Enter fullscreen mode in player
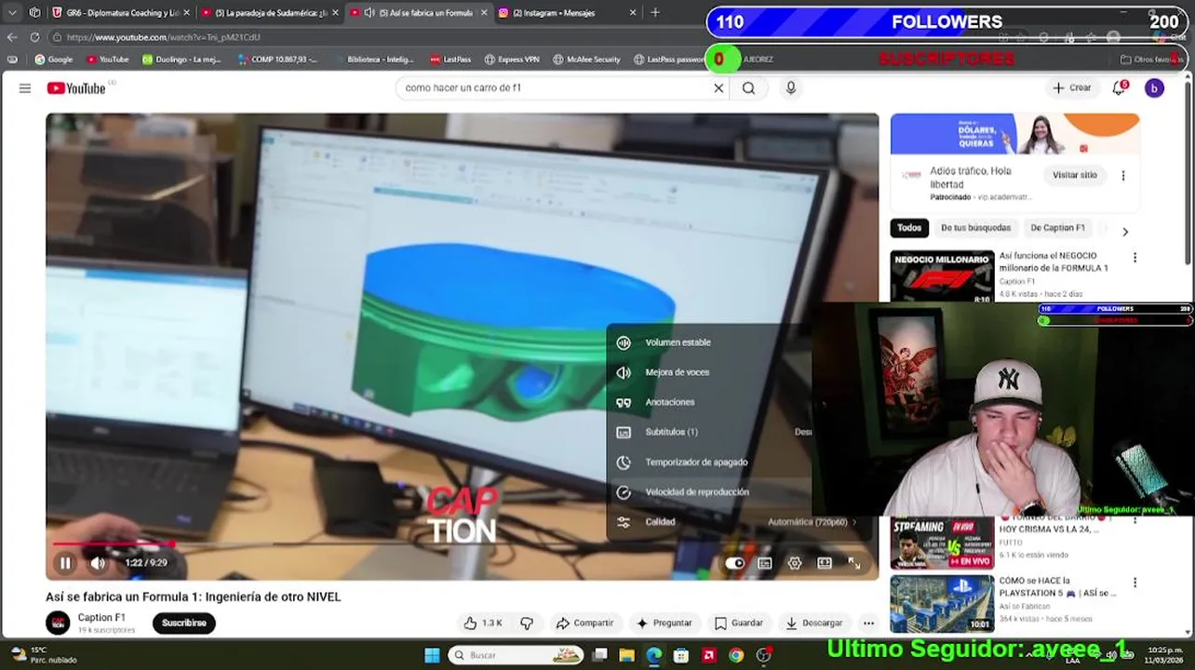The height and width of the screenshot is (670, 1195). point(854,563)
